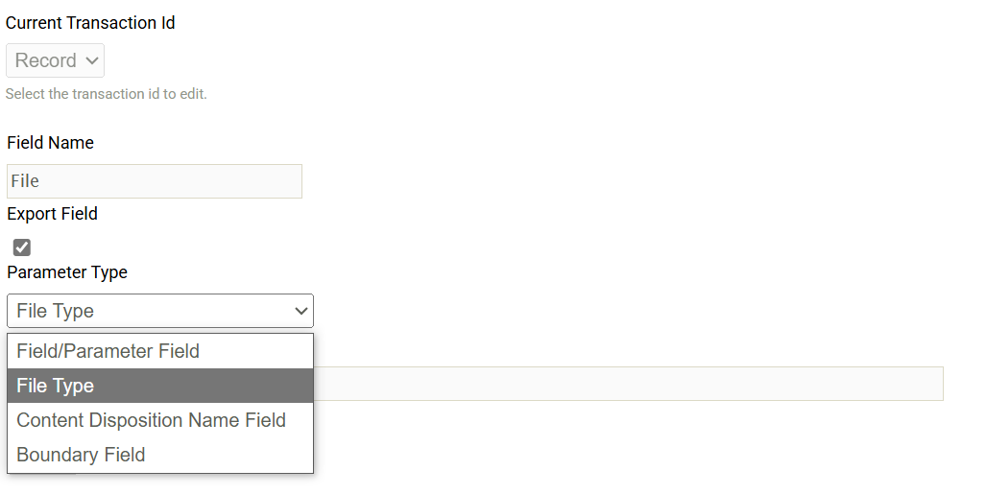Click the "Current Transaction Id" label
This screenshot has height=494, width=986.
coord(90,23)
